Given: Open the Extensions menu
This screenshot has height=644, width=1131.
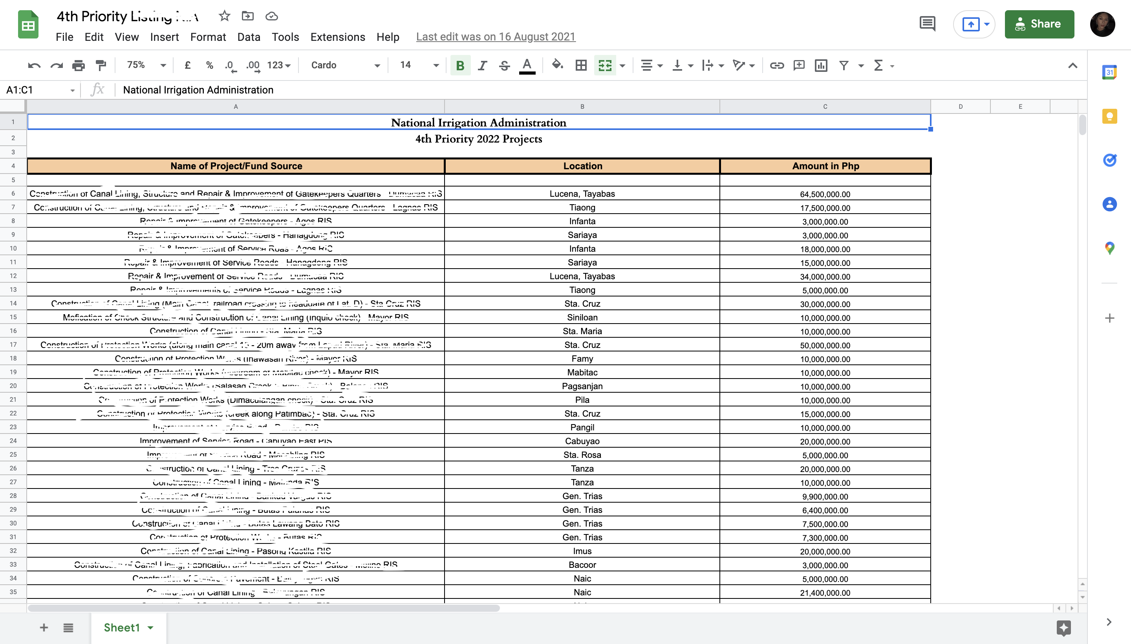Looking at the screenshot, I should [337, 37].
